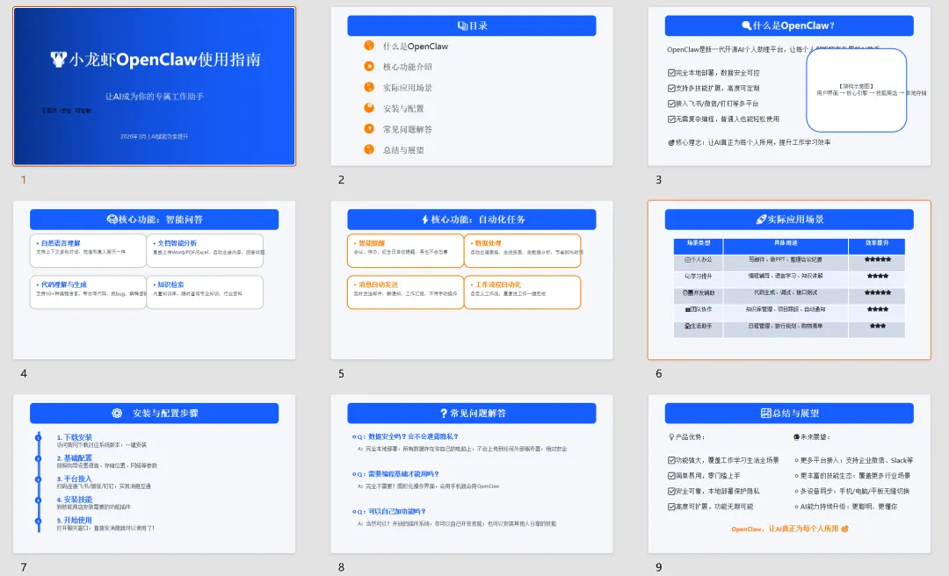Screen dimensions: 949x576
Task: Click the 2. 基础配置 step heading
Action: [x=75, y=458]
